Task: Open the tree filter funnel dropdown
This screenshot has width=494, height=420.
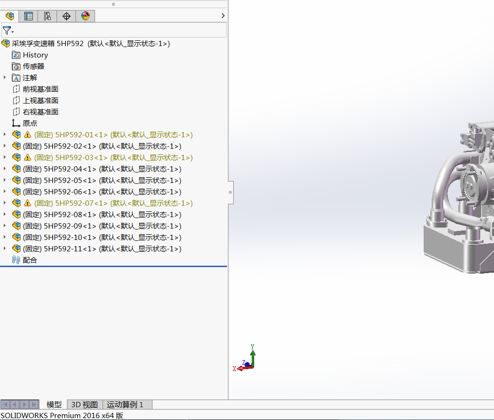Action: coord(8,30)
